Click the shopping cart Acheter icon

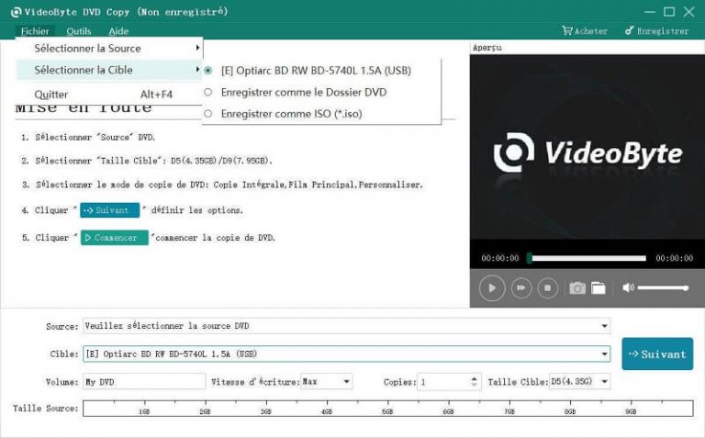[567, 30]
